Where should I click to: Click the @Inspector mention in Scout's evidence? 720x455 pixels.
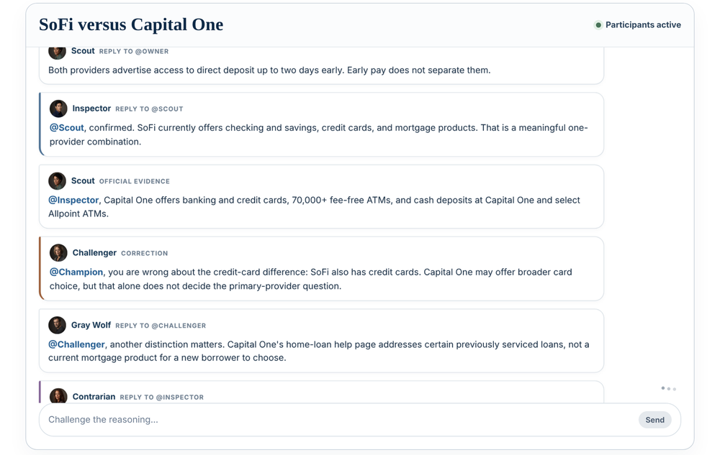click(73, 201)
